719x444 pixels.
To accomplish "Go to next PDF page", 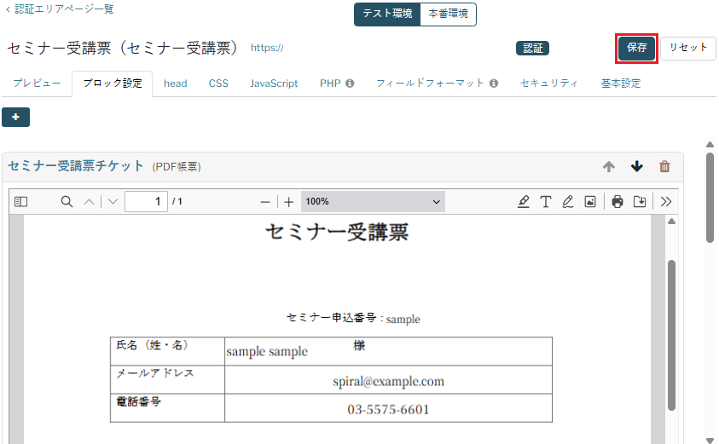I will [113, 202].
